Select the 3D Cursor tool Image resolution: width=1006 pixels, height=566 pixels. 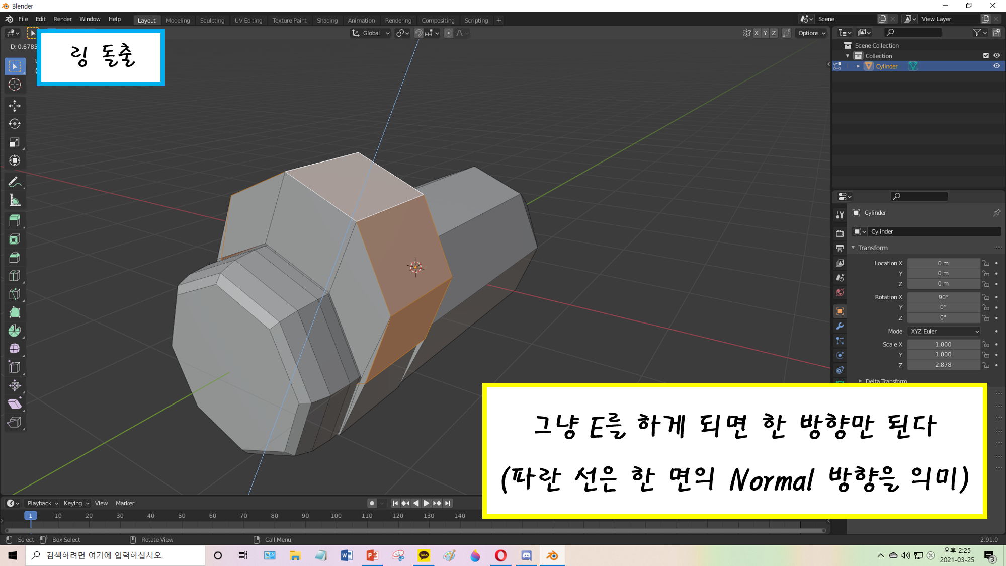coord(15,85)
